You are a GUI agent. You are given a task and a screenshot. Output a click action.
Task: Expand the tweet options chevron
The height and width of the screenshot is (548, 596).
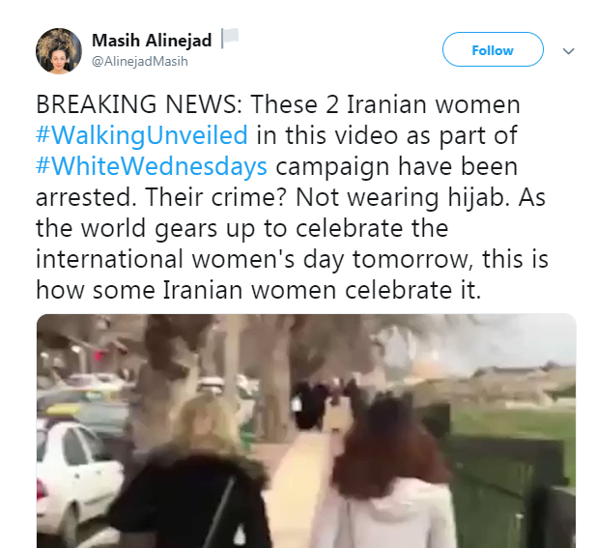(568, 51)
